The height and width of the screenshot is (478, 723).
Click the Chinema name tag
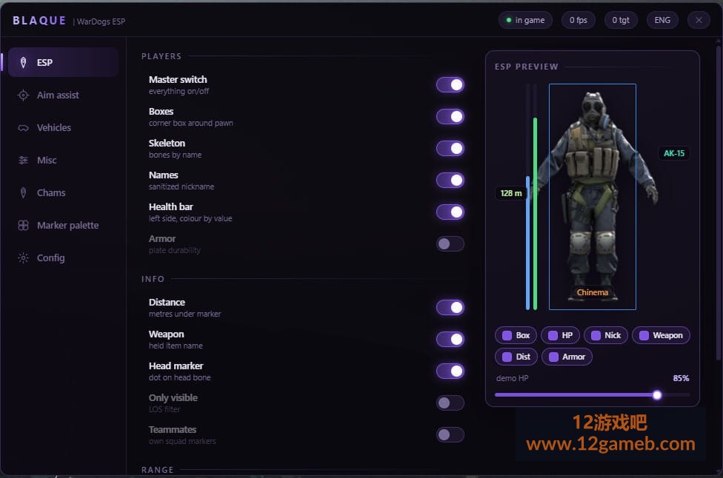click(x=592, y=292)
